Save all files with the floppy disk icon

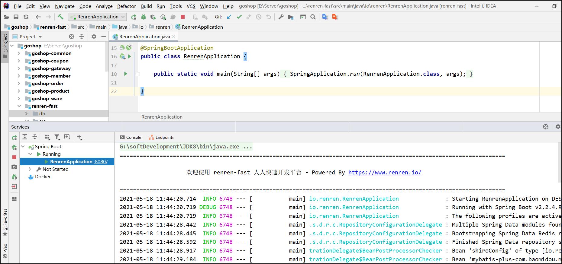pos(16,17)
